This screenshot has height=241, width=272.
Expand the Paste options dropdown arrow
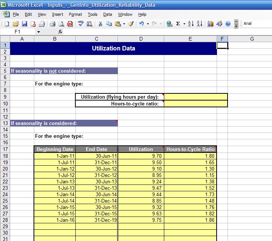[x=124, y=24]
